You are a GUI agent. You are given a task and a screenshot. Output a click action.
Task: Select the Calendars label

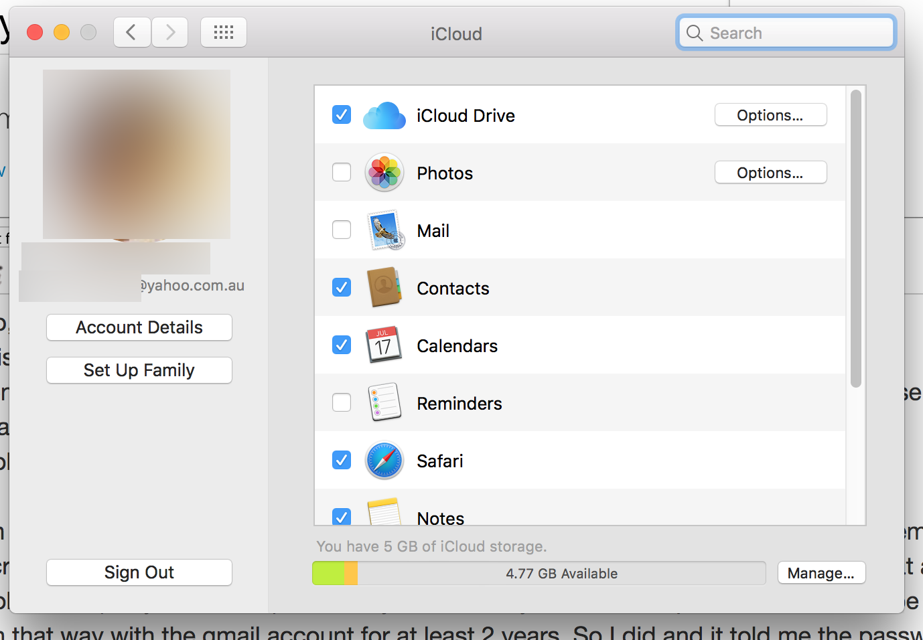pos(457,346)
